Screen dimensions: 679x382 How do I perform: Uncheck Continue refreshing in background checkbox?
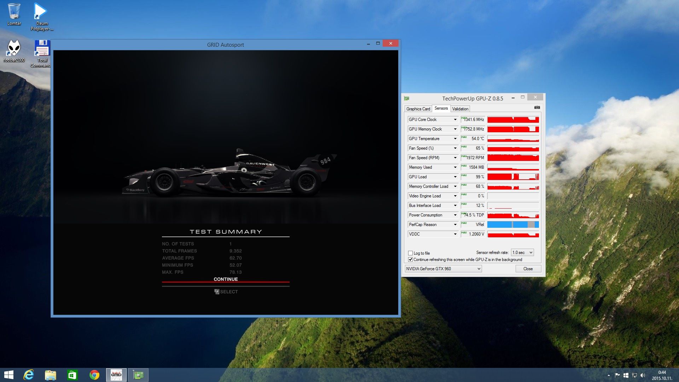click(411, 260)
